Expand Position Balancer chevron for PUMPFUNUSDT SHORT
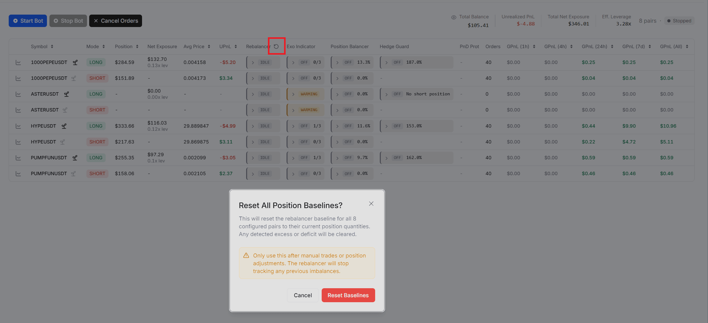This screenshot has height=323, width=708. point(337,174)
